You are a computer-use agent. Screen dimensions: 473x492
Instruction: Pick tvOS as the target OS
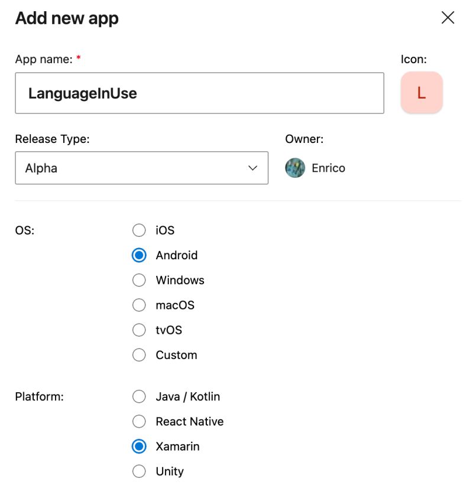coord(139,330)
